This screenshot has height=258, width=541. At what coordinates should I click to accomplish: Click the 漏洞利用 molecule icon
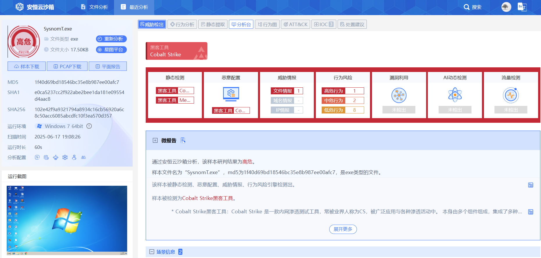(x=399, y=95)
